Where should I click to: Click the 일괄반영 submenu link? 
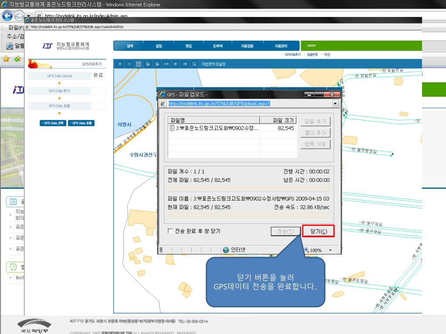[312, 54]
